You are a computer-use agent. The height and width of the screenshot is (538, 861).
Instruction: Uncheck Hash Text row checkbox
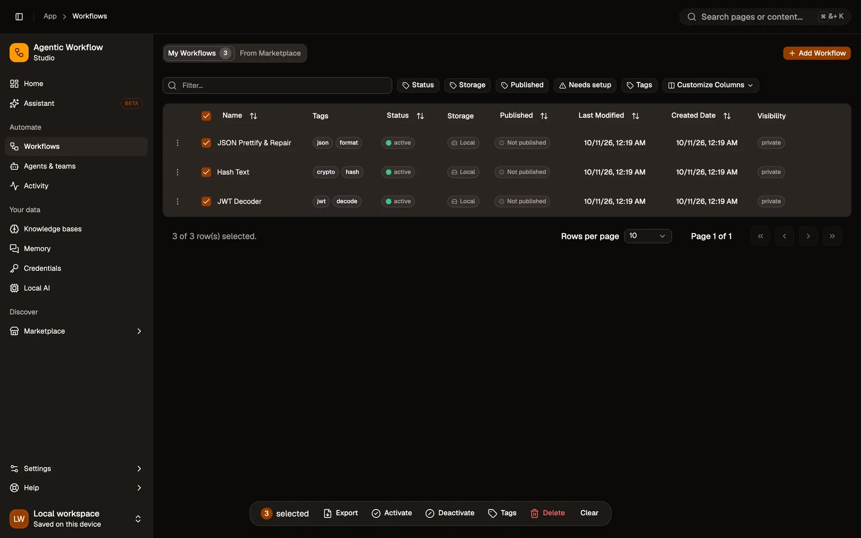[206, 172]
